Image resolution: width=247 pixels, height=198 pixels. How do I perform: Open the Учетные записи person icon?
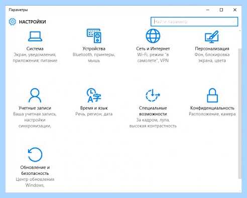tap(35, 95)
